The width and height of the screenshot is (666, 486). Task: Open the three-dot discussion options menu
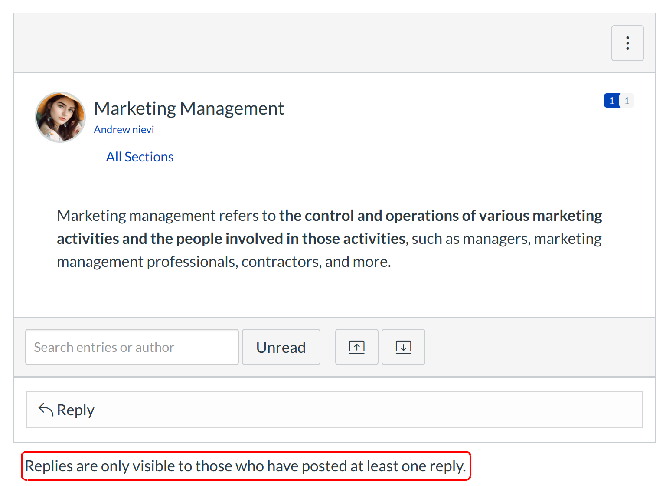pos(627,43)
